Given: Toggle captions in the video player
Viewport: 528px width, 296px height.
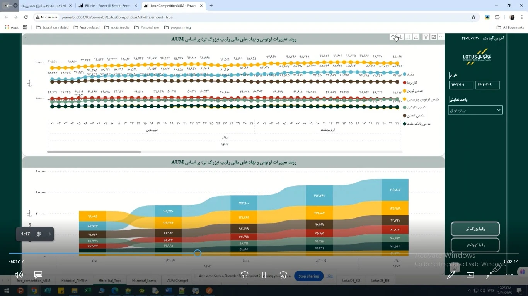Looking at the screenshot, I should pos(38,275).
